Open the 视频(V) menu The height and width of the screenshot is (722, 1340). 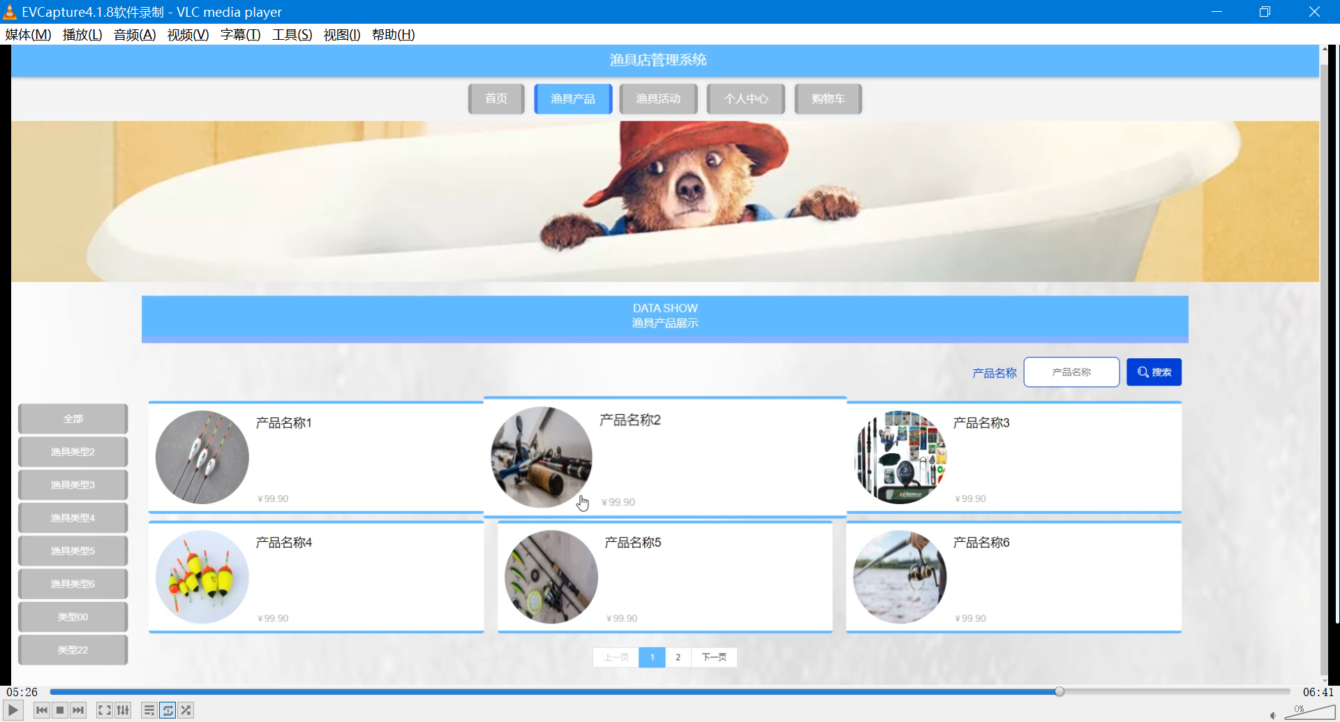[x=188, y=35]
